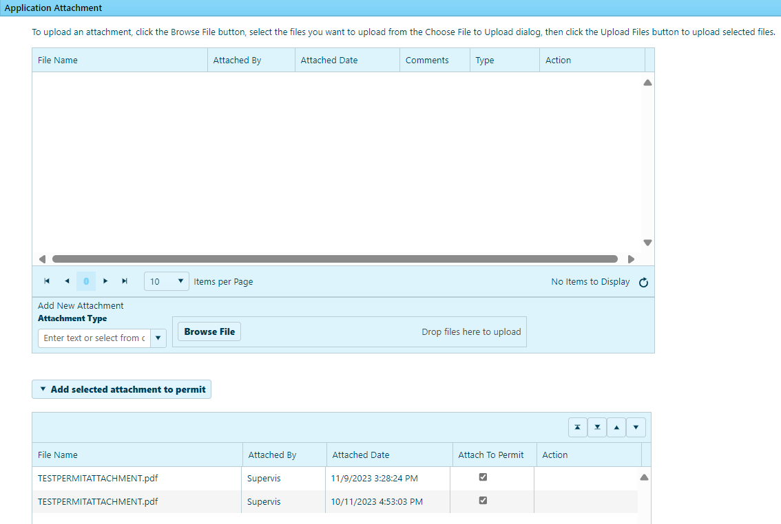Go to last page in pager
This screenshot has width=781, height=524.
click(x=125, y=281)
